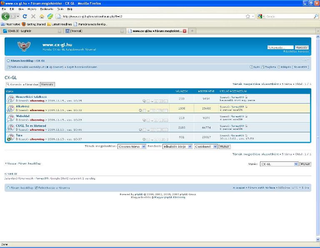The width and height of the screenshot is (320, 248).
Task: Open the 'Ugrás' CX-GL forum jump dropdown
Action: click(279, 164)
